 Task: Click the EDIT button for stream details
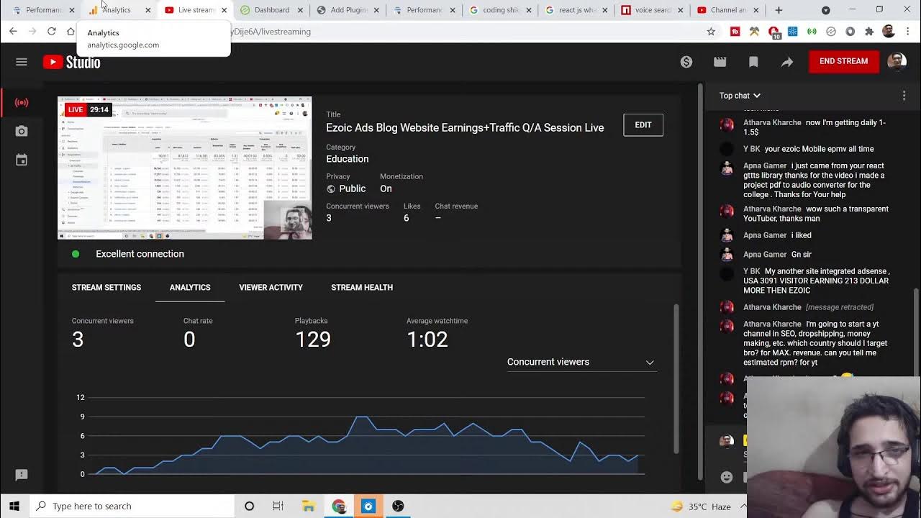pos(643,125)
